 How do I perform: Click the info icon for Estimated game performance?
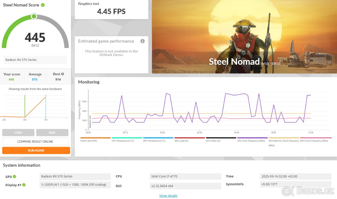tap(142, 41)
